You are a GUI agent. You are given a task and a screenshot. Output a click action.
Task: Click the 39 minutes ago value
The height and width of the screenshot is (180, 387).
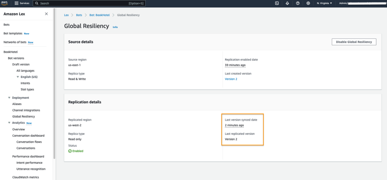235,65
